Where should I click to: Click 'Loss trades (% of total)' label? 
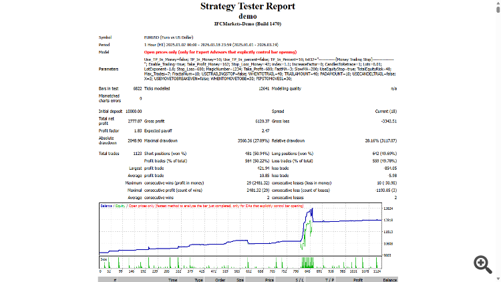[292, 161]
